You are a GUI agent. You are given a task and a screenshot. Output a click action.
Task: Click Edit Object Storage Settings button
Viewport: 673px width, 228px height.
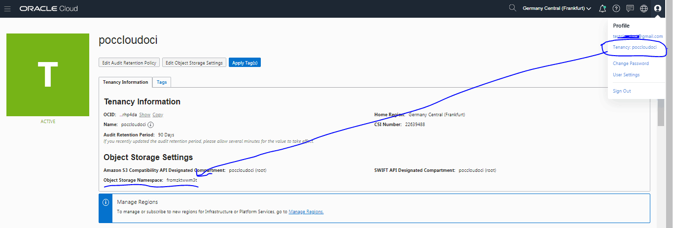(x=194, y=63)
